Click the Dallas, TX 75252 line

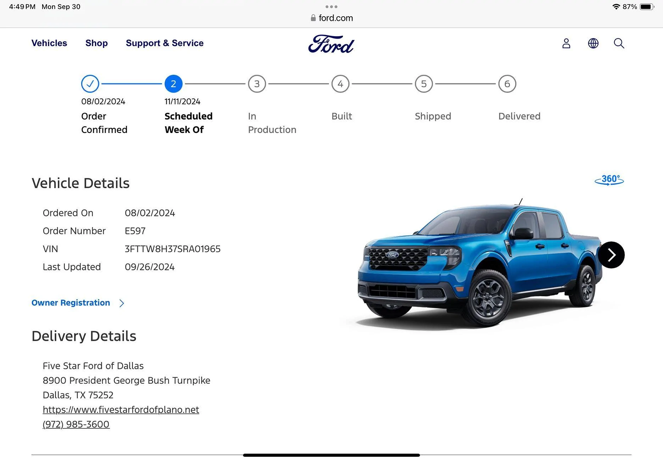[x=78, y=395]
